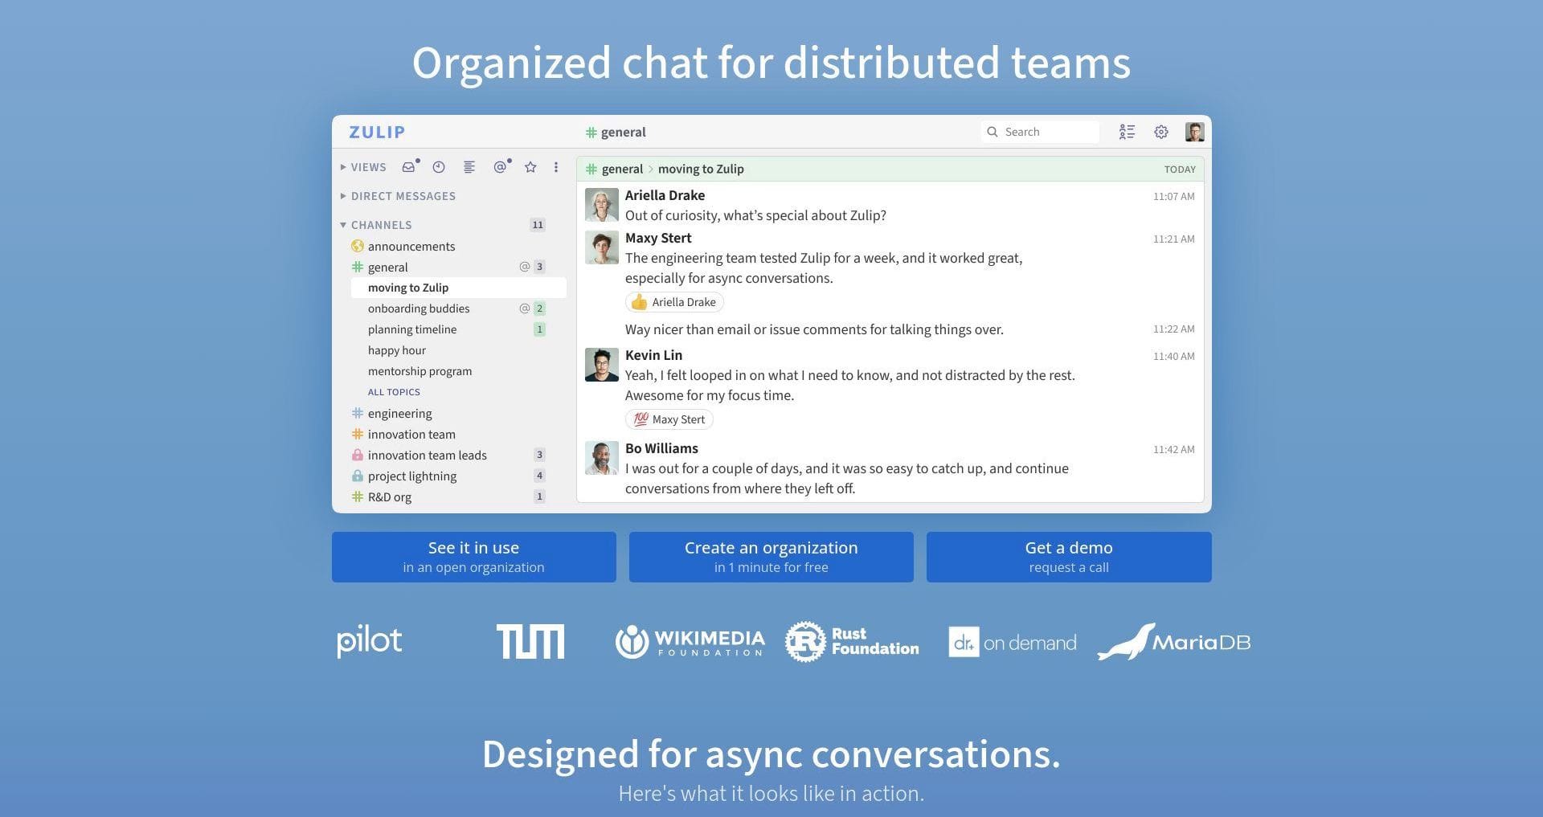
Task: Click the TODAY date label
Action: coord(1180,170)
